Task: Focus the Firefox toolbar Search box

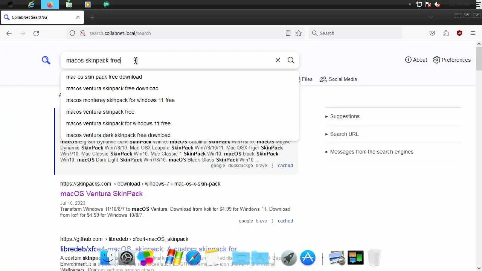Action: [355, 33]
